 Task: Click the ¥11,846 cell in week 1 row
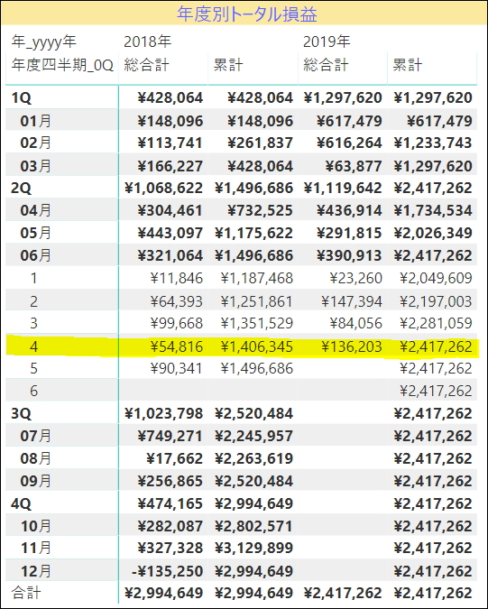coord(177,279)
